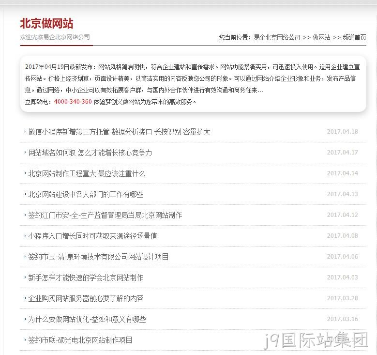This screenshot has height=355, width=377.
Task: Click the date 2017.03.16
Action: 342,319
